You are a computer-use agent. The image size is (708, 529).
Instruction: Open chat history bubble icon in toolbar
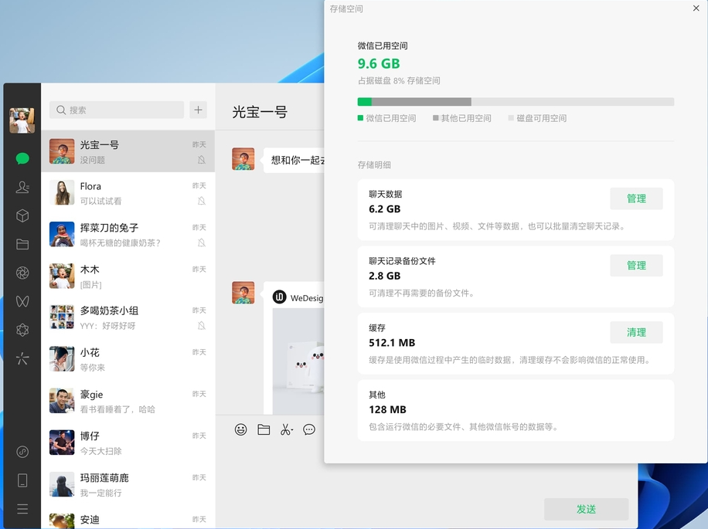pos(309,429)
